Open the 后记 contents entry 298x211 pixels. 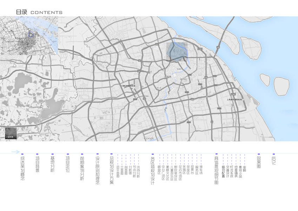click(274, 160)
